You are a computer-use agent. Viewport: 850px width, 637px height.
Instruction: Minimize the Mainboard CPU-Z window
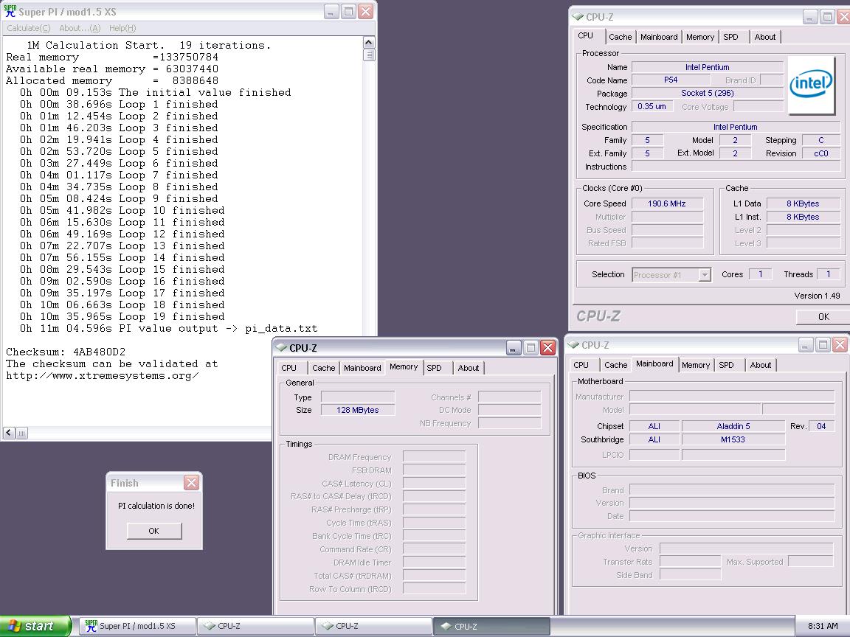pyautogui.click(x=806, y=344)
